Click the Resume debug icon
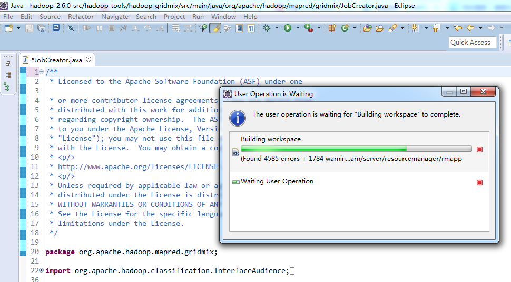 (x=87, y=28)
